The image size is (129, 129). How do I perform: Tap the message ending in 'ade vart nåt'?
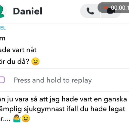(18, 50)
